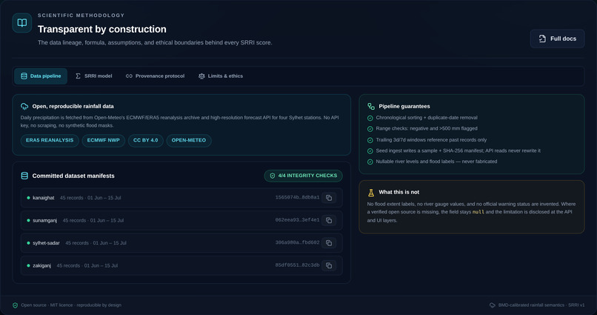Click the sigma icon in SRRI model tab

coord(78,76)
